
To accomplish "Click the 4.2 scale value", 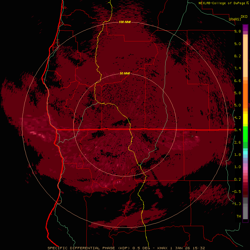I will tap(237, 118).
